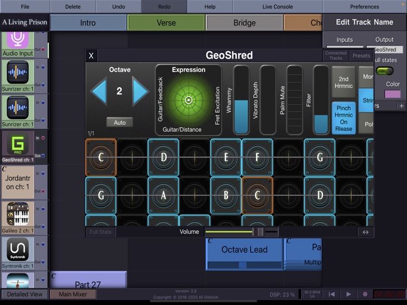
Task: Toggle the Auto octave button
Action: [x=119, y=122]
